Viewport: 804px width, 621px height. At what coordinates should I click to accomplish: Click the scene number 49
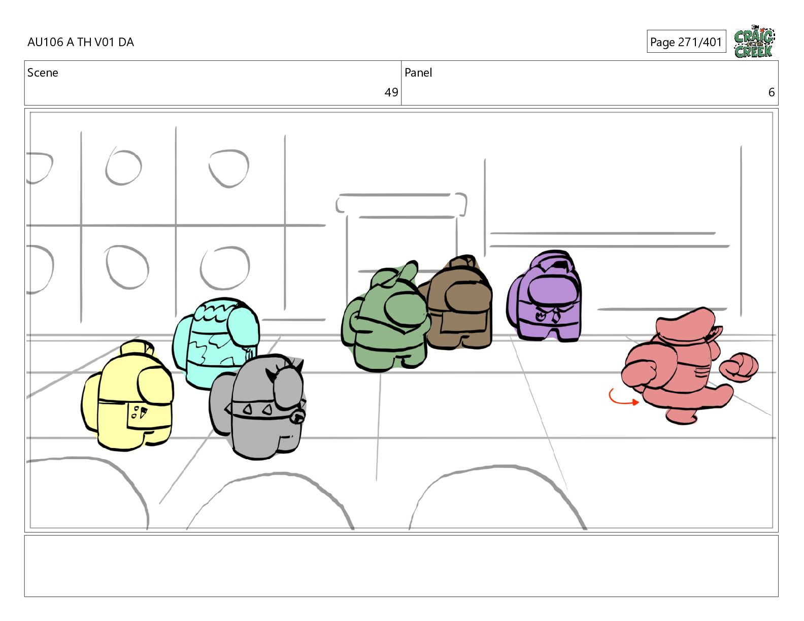coord(391,92)
